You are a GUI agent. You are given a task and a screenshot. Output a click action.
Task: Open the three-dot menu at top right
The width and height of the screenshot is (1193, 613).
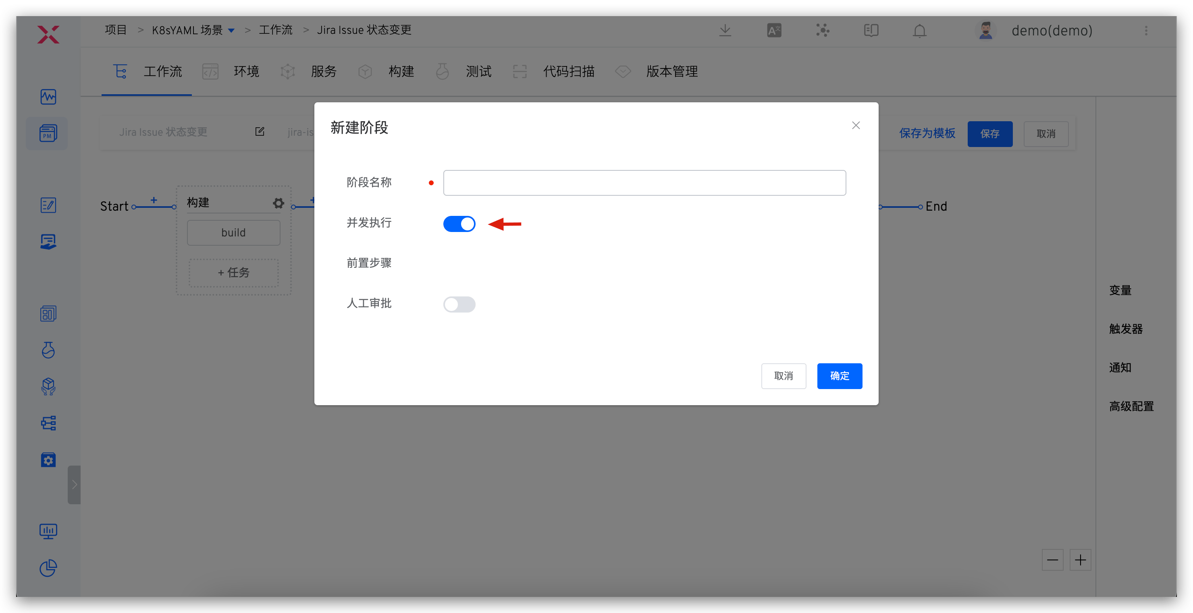pyautogui.click(x=1147, y=31)
